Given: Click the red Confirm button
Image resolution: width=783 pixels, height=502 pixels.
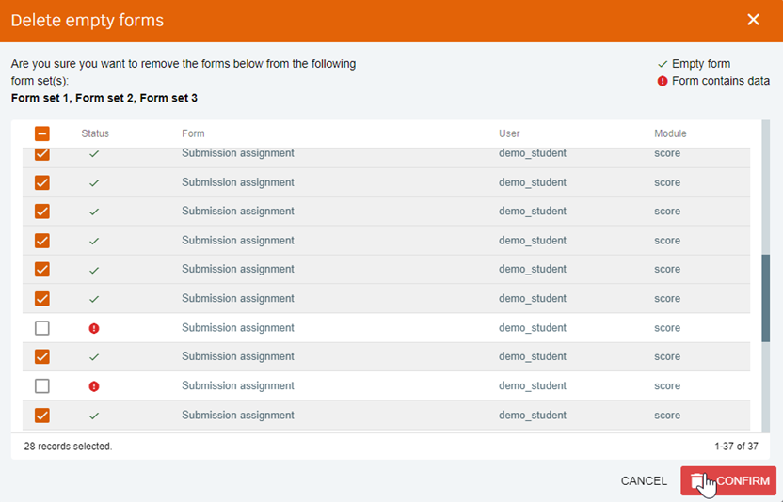Looking at the screenshot, I should 728,480.
